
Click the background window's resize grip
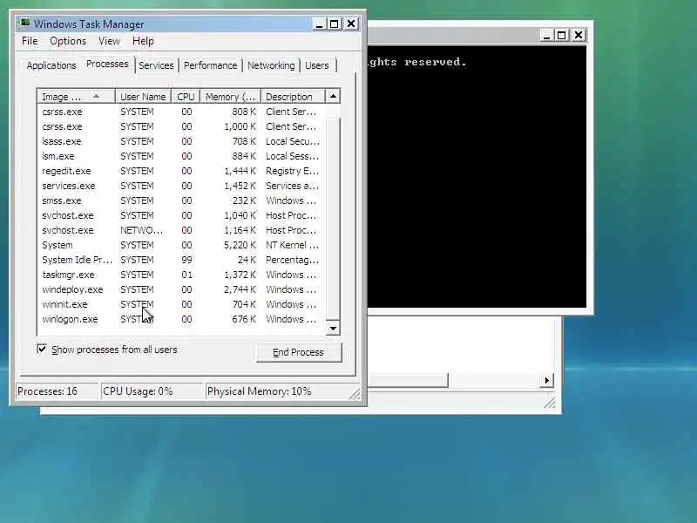pyautogui.click(x=550, y=403)
